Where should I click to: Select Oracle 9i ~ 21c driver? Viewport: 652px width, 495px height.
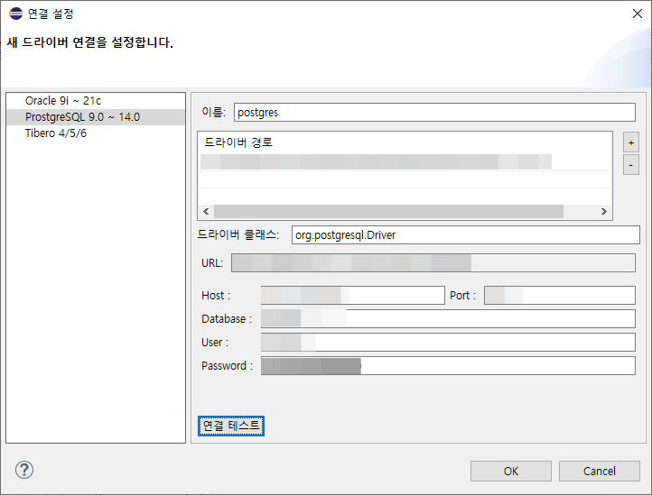(96, 101)
